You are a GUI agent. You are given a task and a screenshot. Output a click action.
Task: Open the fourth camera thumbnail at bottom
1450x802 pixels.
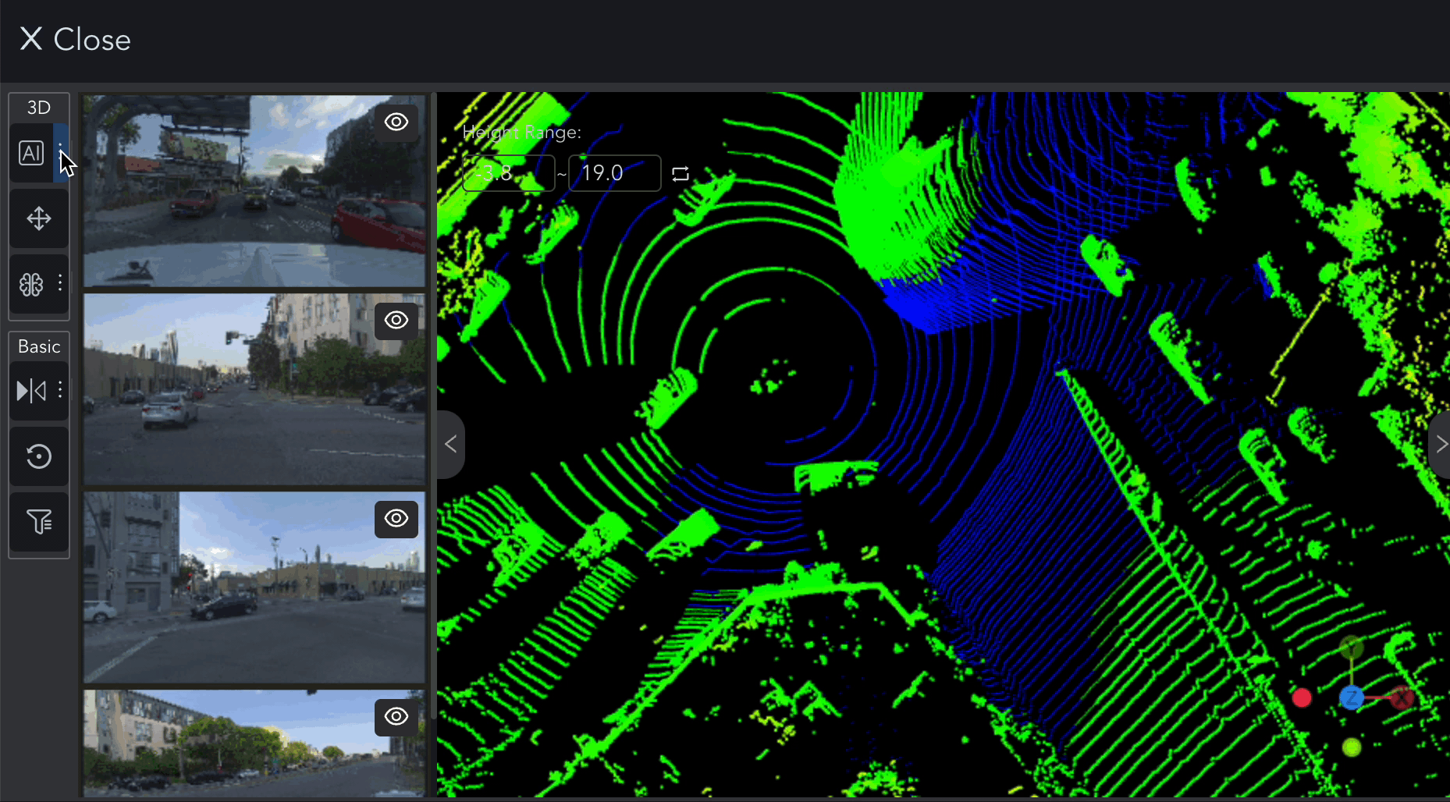pyautogui.click(x=254, y=743)
